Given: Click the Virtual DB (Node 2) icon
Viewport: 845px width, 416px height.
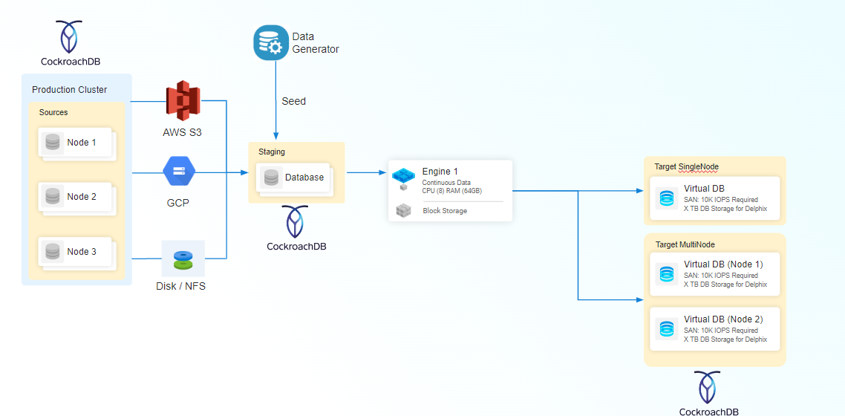Looking at the screenshot, I should (666, 329).
